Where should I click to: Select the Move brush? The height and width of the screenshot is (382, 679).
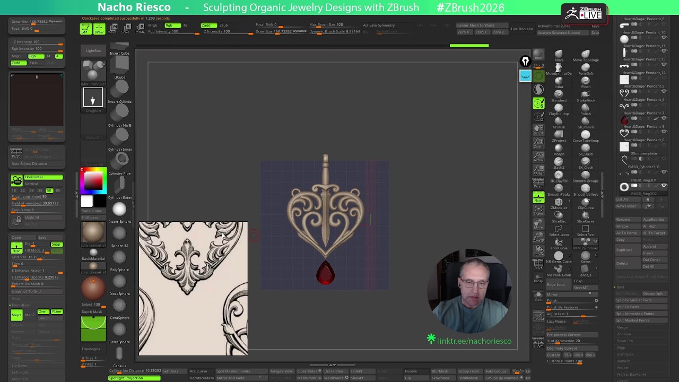pos(559,55)
